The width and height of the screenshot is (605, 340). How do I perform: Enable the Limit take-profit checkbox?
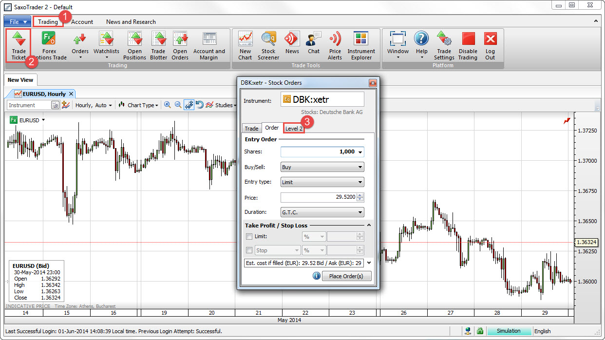point(249,236)
